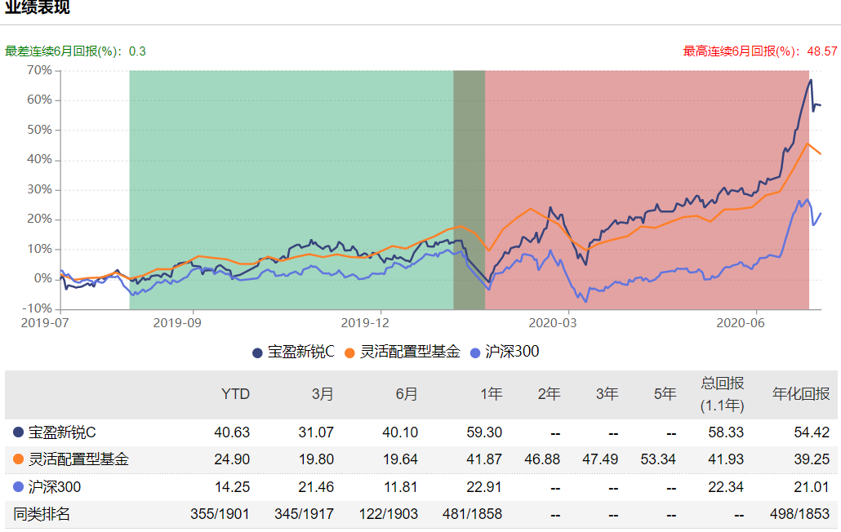Select the 年化回报 column header
841x532 pixels.
pos(801,394)
